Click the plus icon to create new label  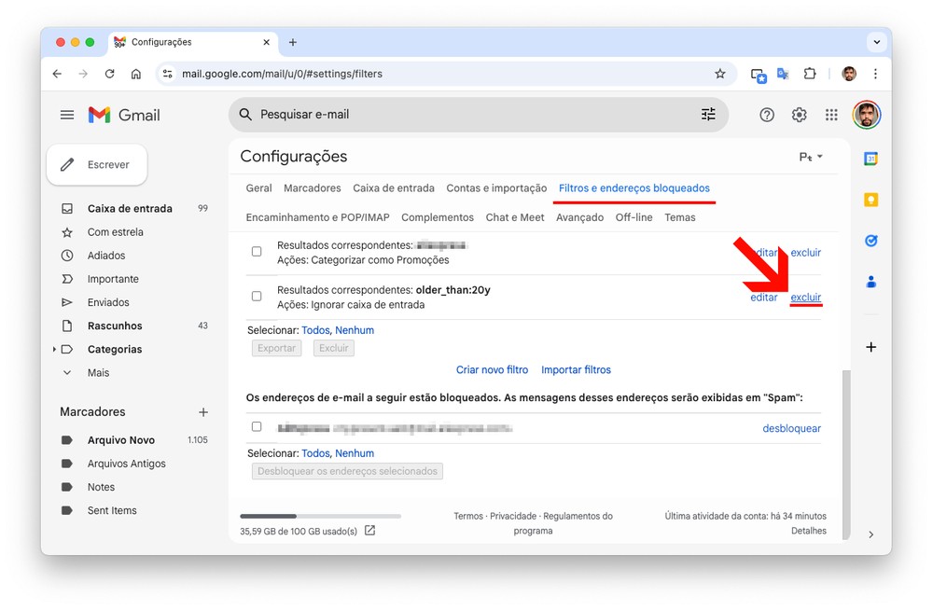(203, 412)
